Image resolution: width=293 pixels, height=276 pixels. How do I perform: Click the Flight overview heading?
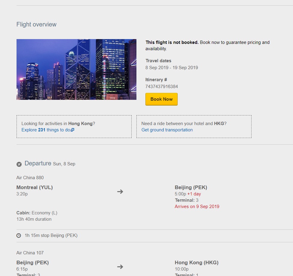(36, 24)
